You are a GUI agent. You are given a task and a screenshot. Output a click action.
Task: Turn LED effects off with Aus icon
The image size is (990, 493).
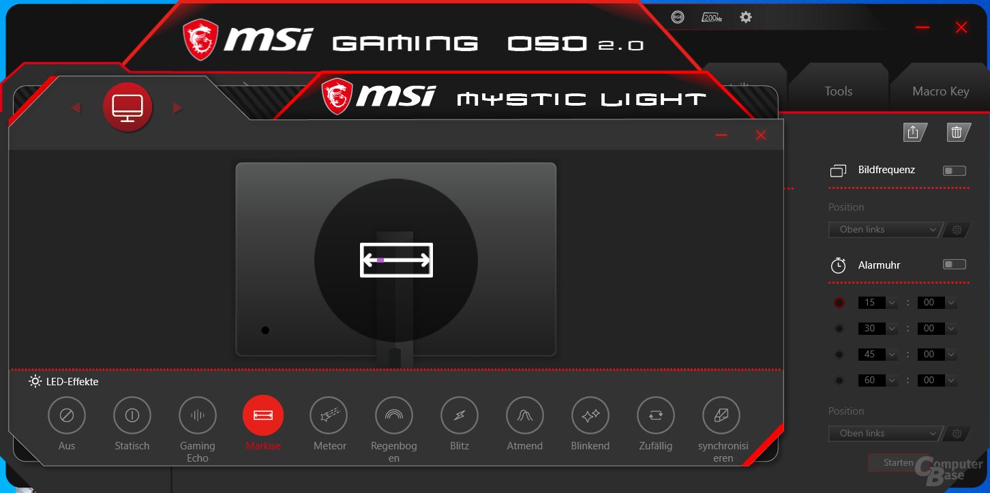[x=67, y=415]
